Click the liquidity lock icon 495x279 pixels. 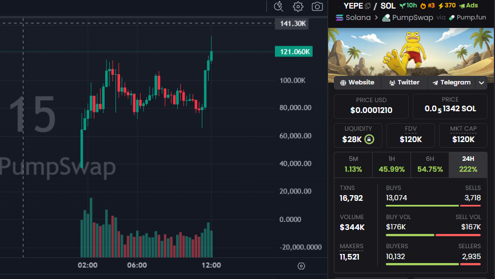click(x=369, y=139)
